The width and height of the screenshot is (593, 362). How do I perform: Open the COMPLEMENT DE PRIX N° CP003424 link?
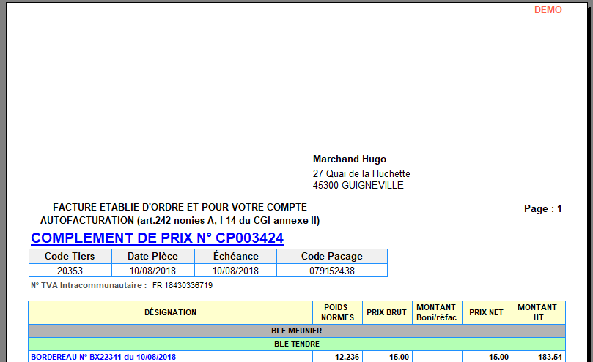click(x=157, y=238)
